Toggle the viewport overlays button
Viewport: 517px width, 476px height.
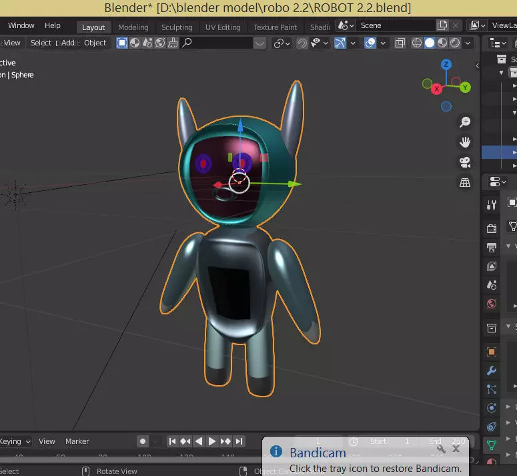pos(370,43)
